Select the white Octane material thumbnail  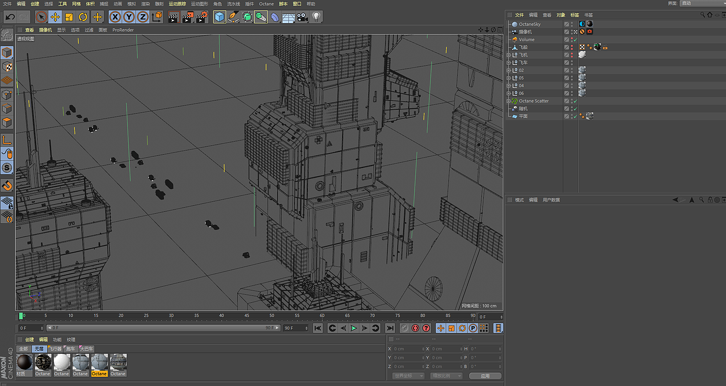pyautogui.click(x=62, y=362)
